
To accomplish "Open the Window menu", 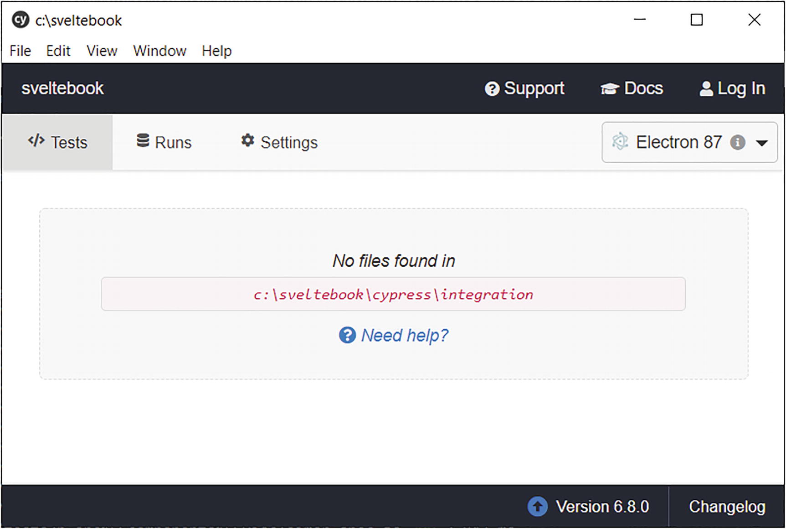I will pos(159,51).
